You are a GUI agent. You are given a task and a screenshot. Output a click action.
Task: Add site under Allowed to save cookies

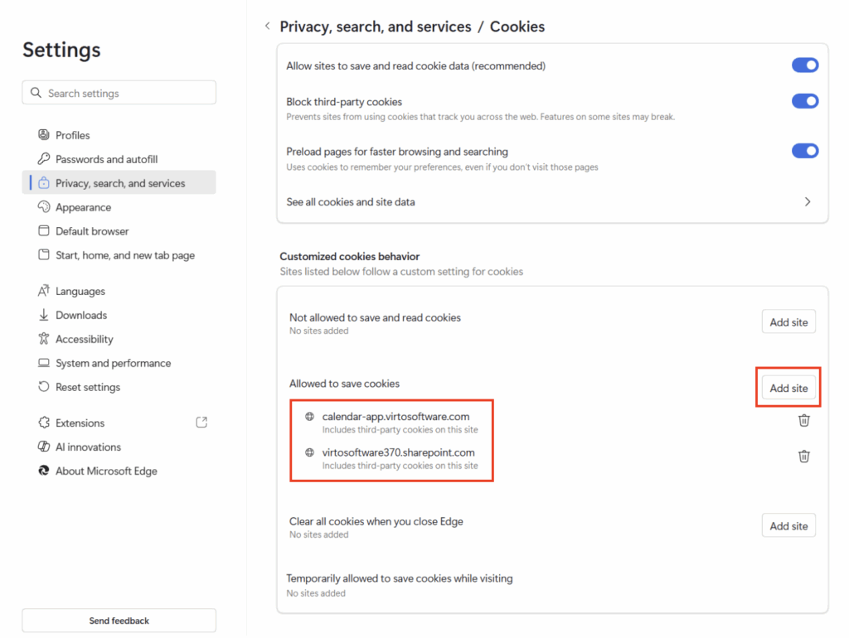point(788,388)
